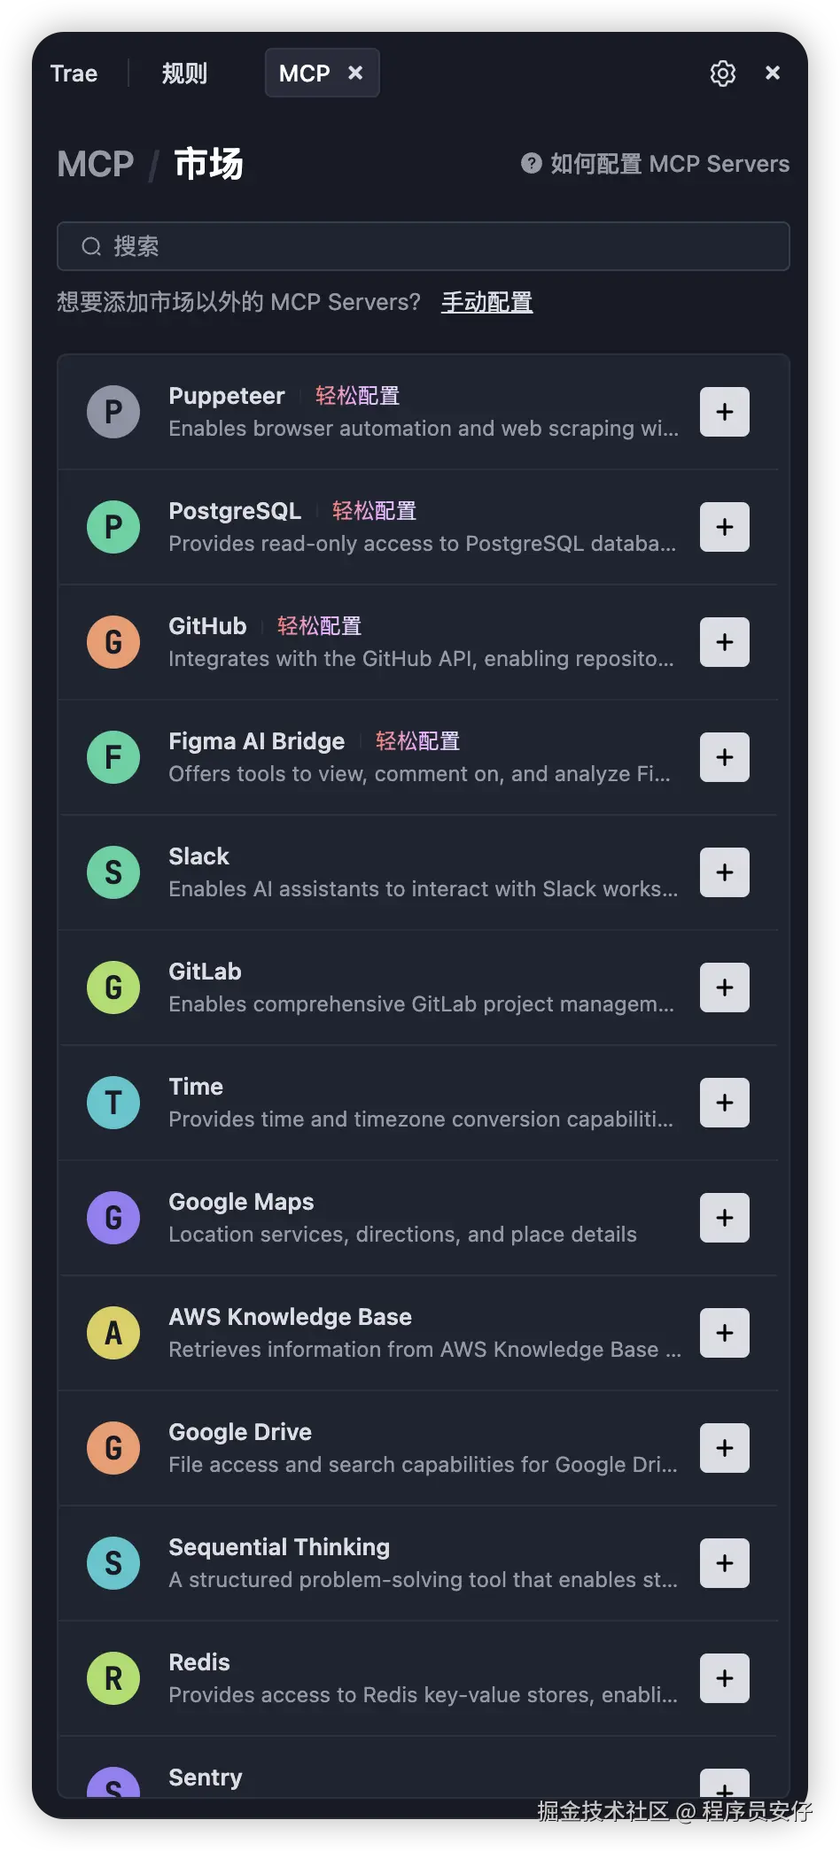Add the AWS Knowledge Base server
The height and width of the screenshot is (1851, 840).
[x=724, y=1333]
